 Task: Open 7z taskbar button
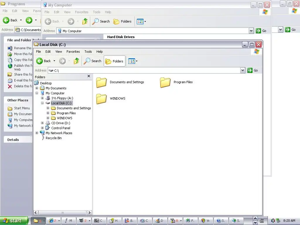click(x=99, y=221)
